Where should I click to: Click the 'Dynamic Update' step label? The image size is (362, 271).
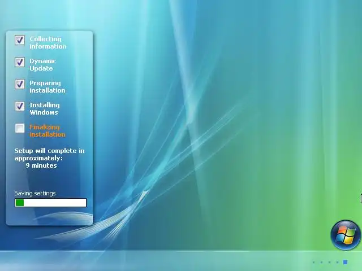[x=43, y=65]
